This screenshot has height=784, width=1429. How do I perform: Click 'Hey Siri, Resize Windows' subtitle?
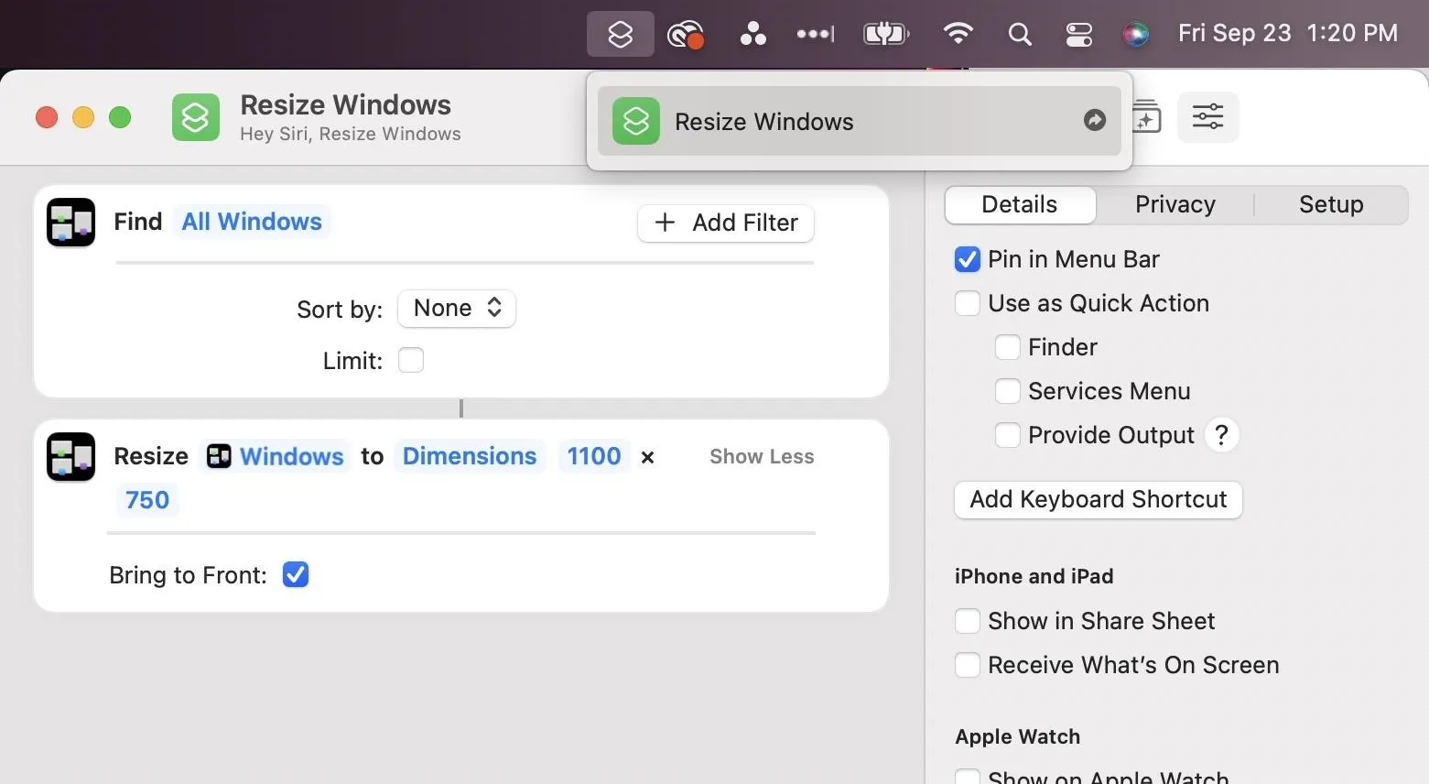click(351, 134)
